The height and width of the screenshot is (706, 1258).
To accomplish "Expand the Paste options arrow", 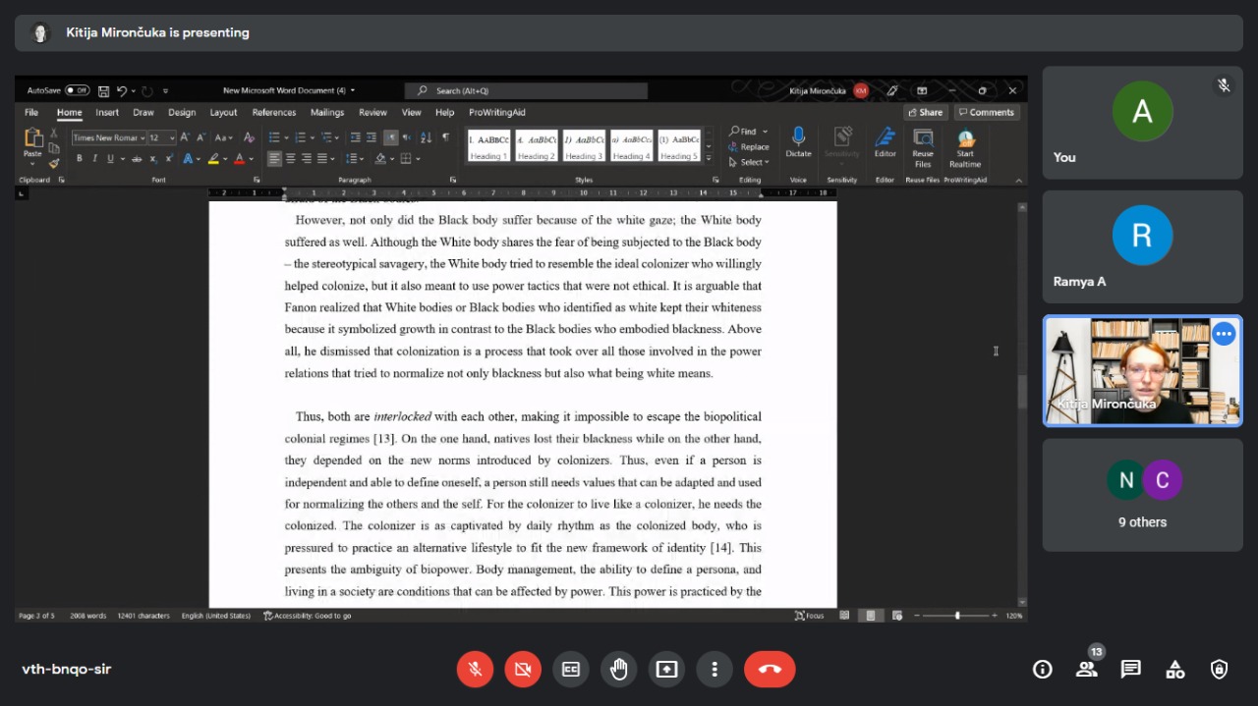I will click(x=33, y=163).
